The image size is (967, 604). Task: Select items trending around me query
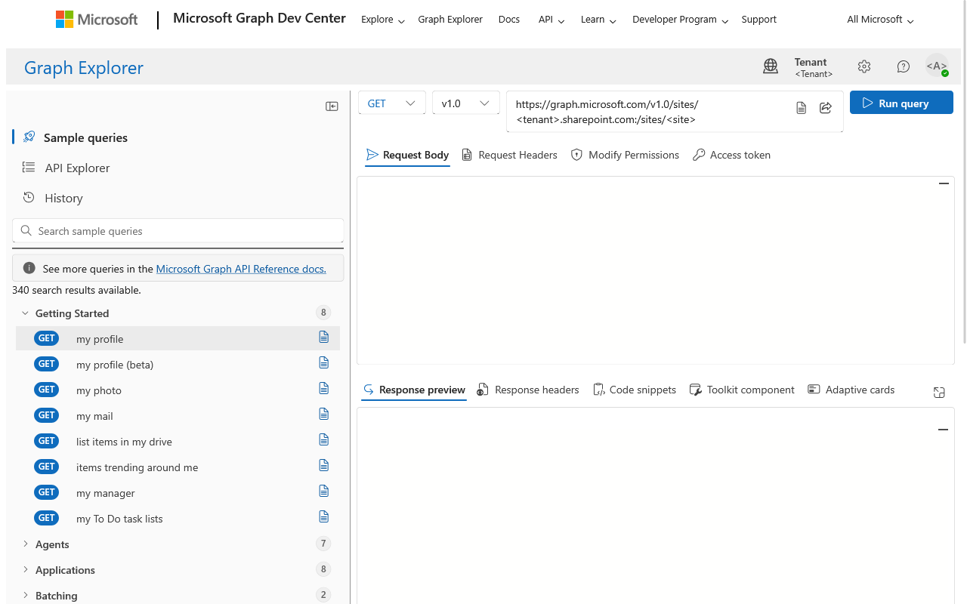pyautogui.click(x=178, y=467)
